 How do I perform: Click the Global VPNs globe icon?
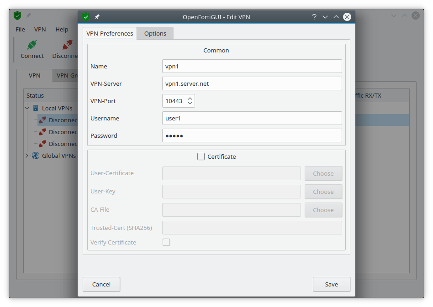36,156
